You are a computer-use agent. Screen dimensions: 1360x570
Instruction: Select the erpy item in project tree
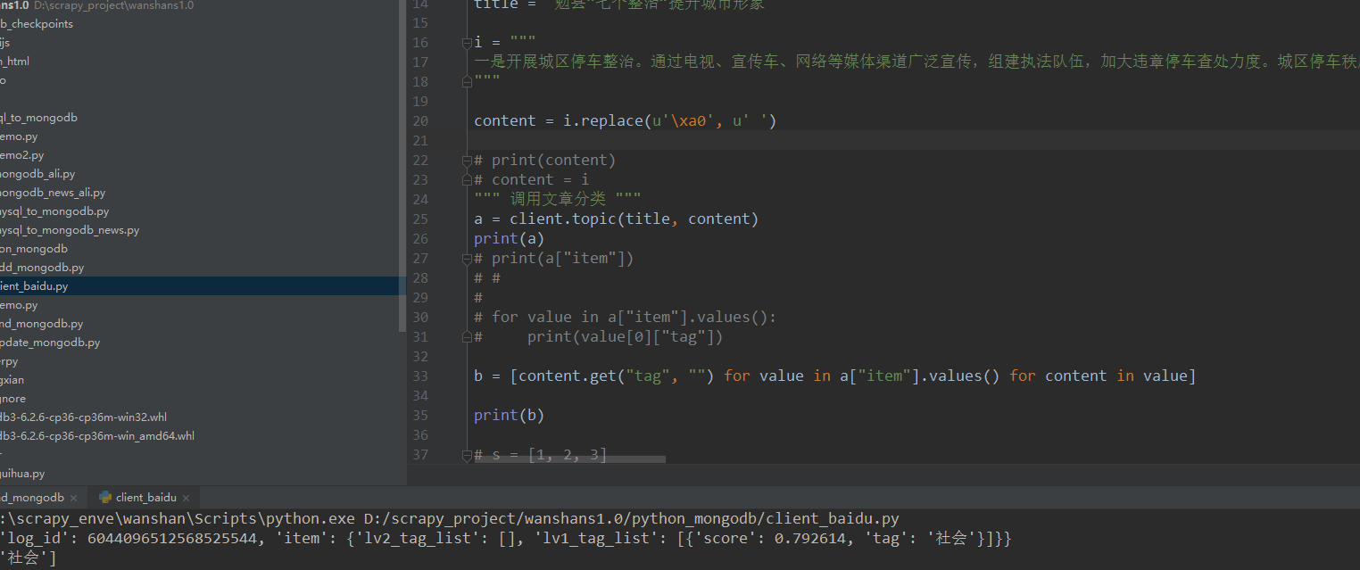click(9, 361)
